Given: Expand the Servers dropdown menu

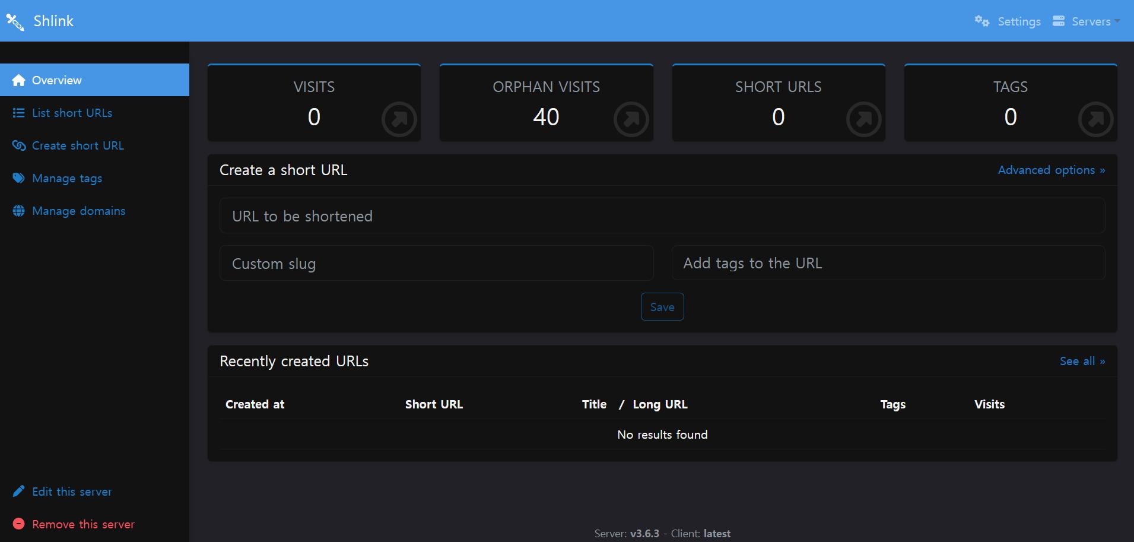Looking at the screenshot, I should point(1087,21).
